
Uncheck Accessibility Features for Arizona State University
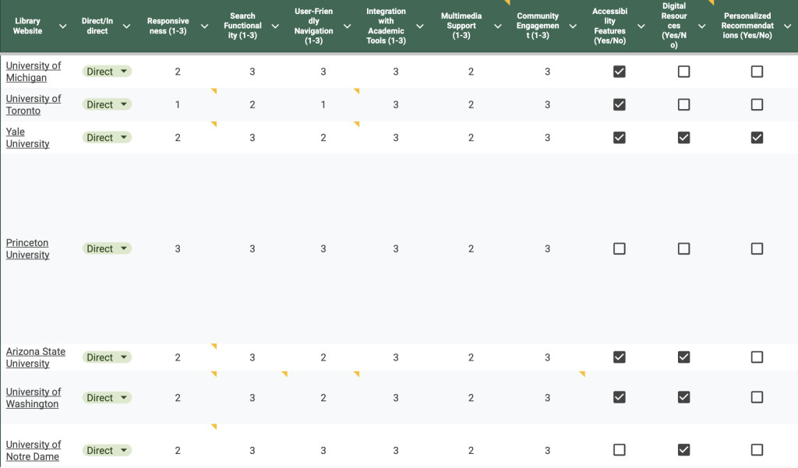coord(620,357)
